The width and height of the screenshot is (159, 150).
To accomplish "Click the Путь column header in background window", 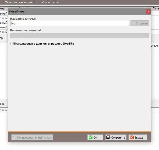I will pos(156,9).
